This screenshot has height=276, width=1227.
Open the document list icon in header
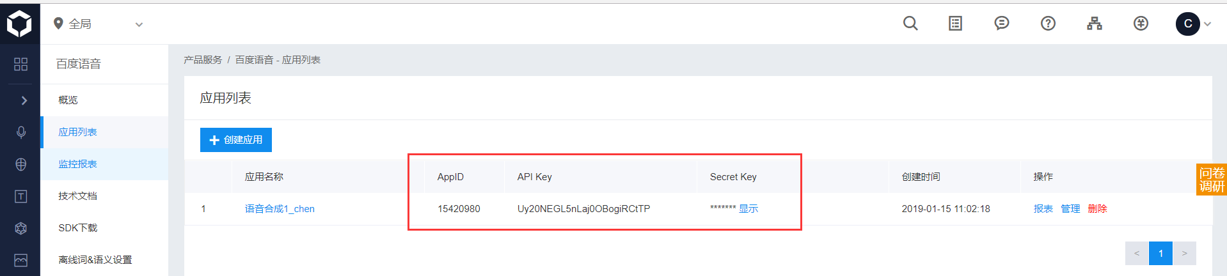[x=955, y=24]
